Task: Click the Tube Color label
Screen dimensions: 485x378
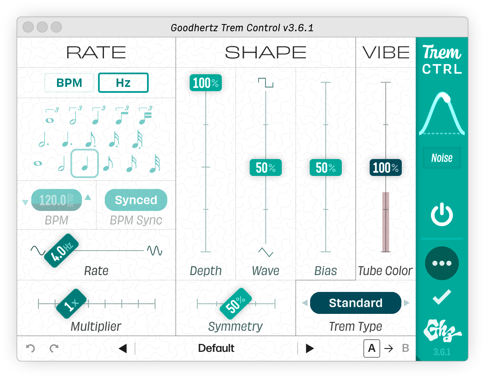Action: (385, 271)
